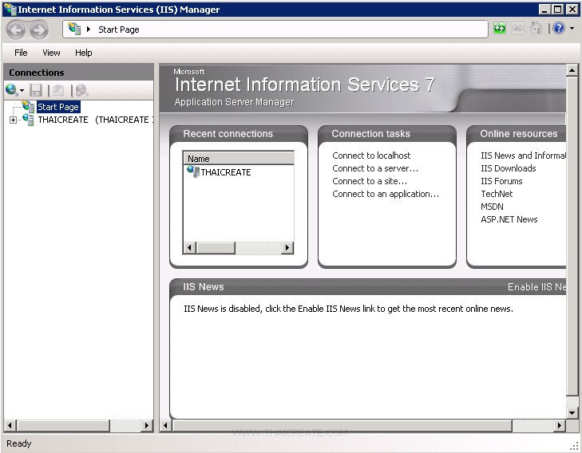Click Connect to a server link
Screen dimensions: 582x453
coord(375,168)
